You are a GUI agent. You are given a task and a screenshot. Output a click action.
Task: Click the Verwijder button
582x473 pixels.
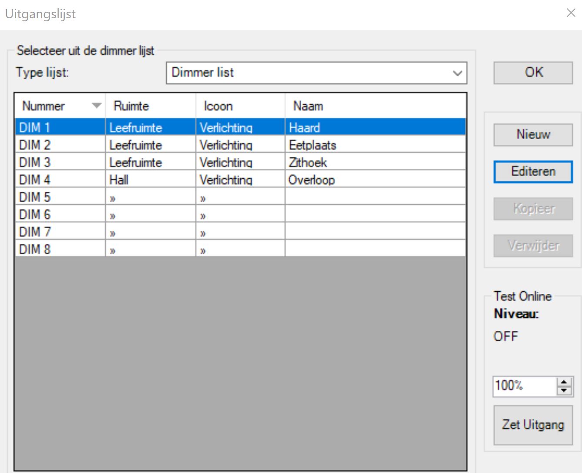click(x=532, y=246)
